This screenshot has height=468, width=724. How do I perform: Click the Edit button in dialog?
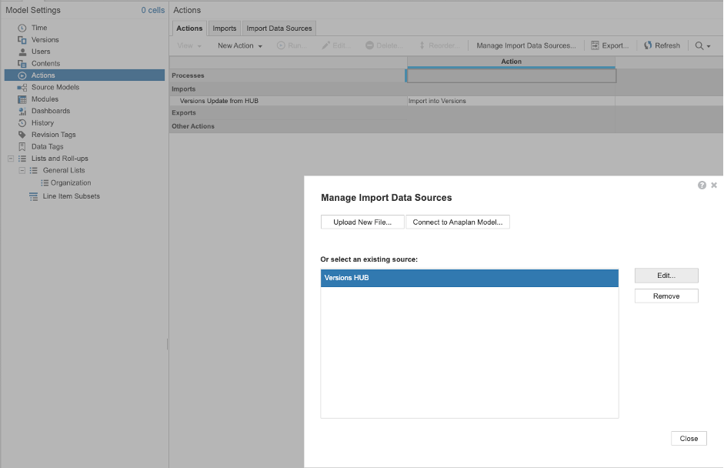click(x=666, y=276)
